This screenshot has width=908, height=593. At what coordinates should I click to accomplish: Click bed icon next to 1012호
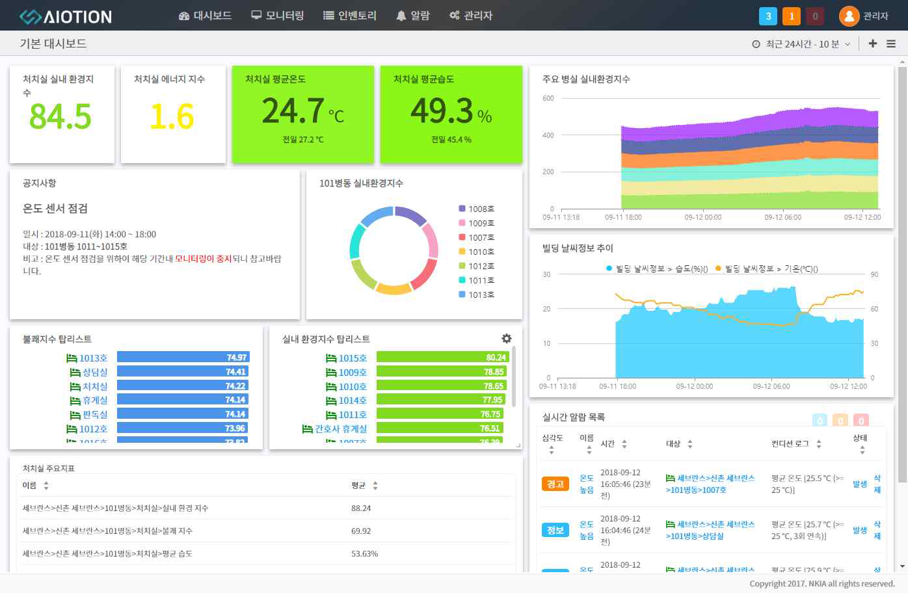tap(72, 429)
